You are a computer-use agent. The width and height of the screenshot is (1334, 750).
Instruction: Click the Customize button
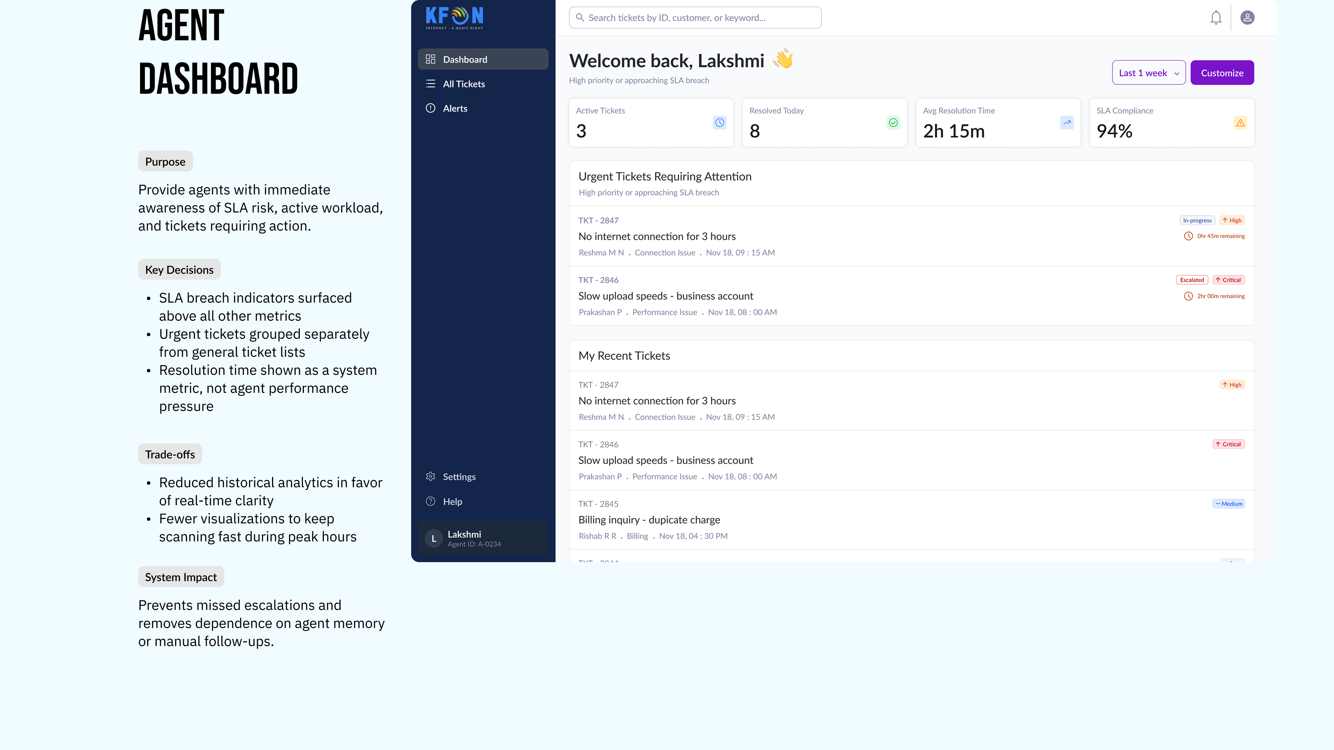click(x=1222, y=73)
